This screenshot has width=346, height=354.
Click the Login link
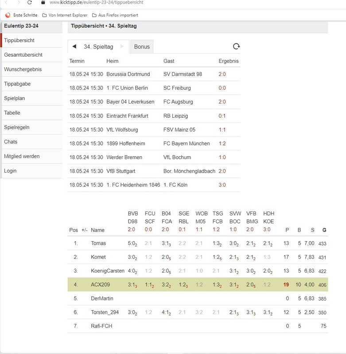click(32, 171)
